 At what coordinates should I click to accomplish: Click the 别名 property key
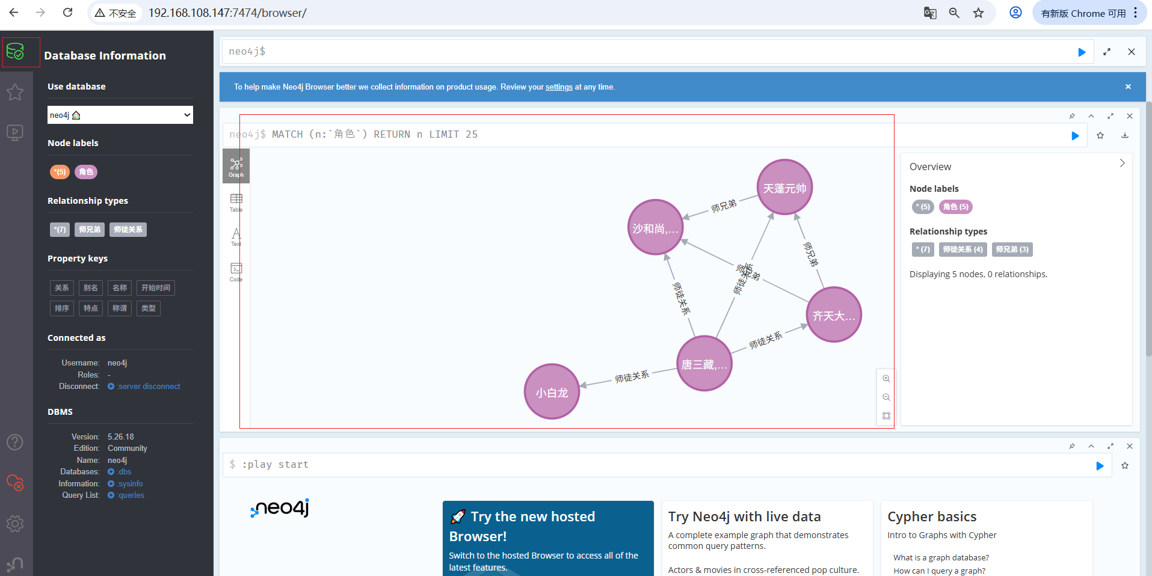(x=91, y=288)
